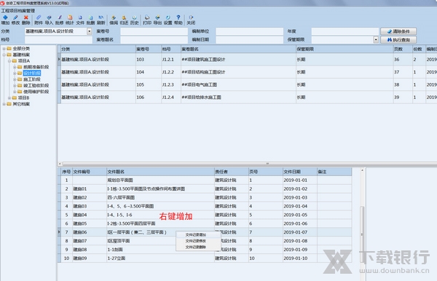
Task: Click the 借阅 (borrow) toolbar icon
Action: [x=114, y=20]
